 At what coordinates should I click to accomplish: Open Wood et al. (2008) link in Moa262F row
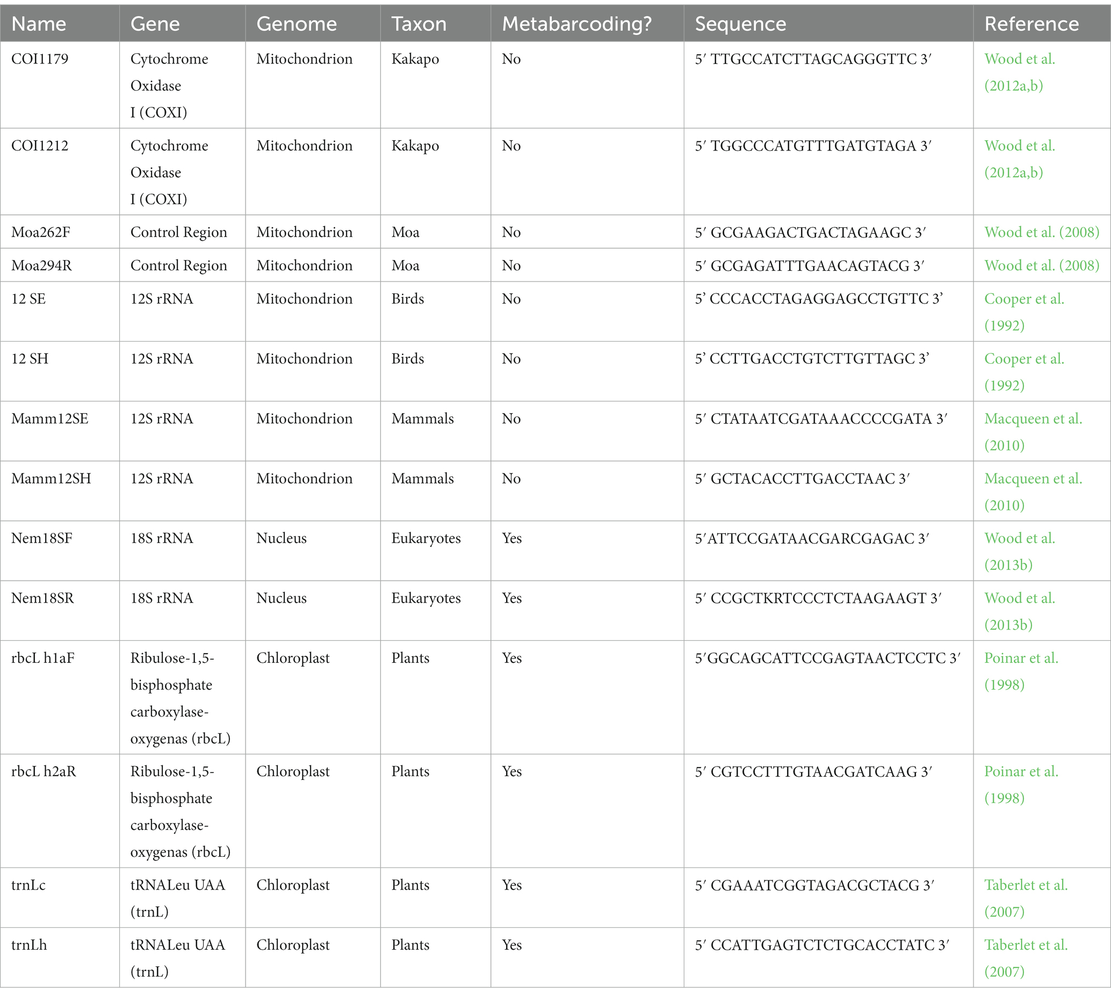click(x=1041, y=232)
